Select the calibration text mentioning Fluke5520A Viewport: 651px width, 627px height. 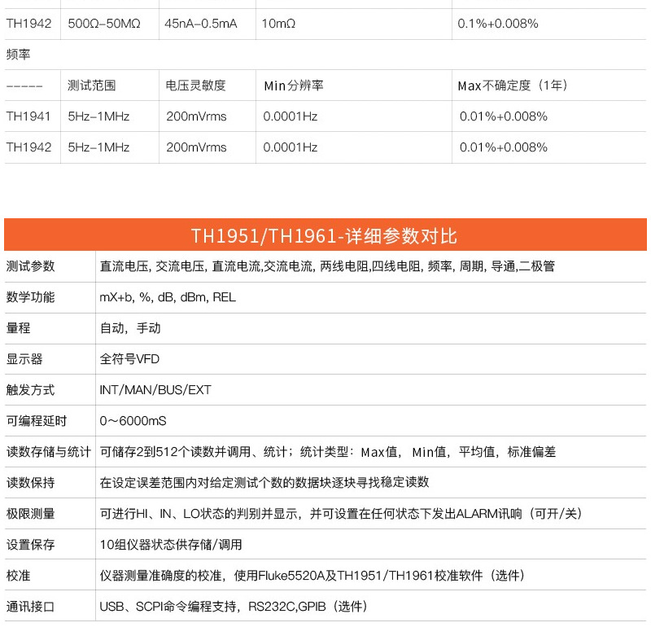click(x=312, y=576)
